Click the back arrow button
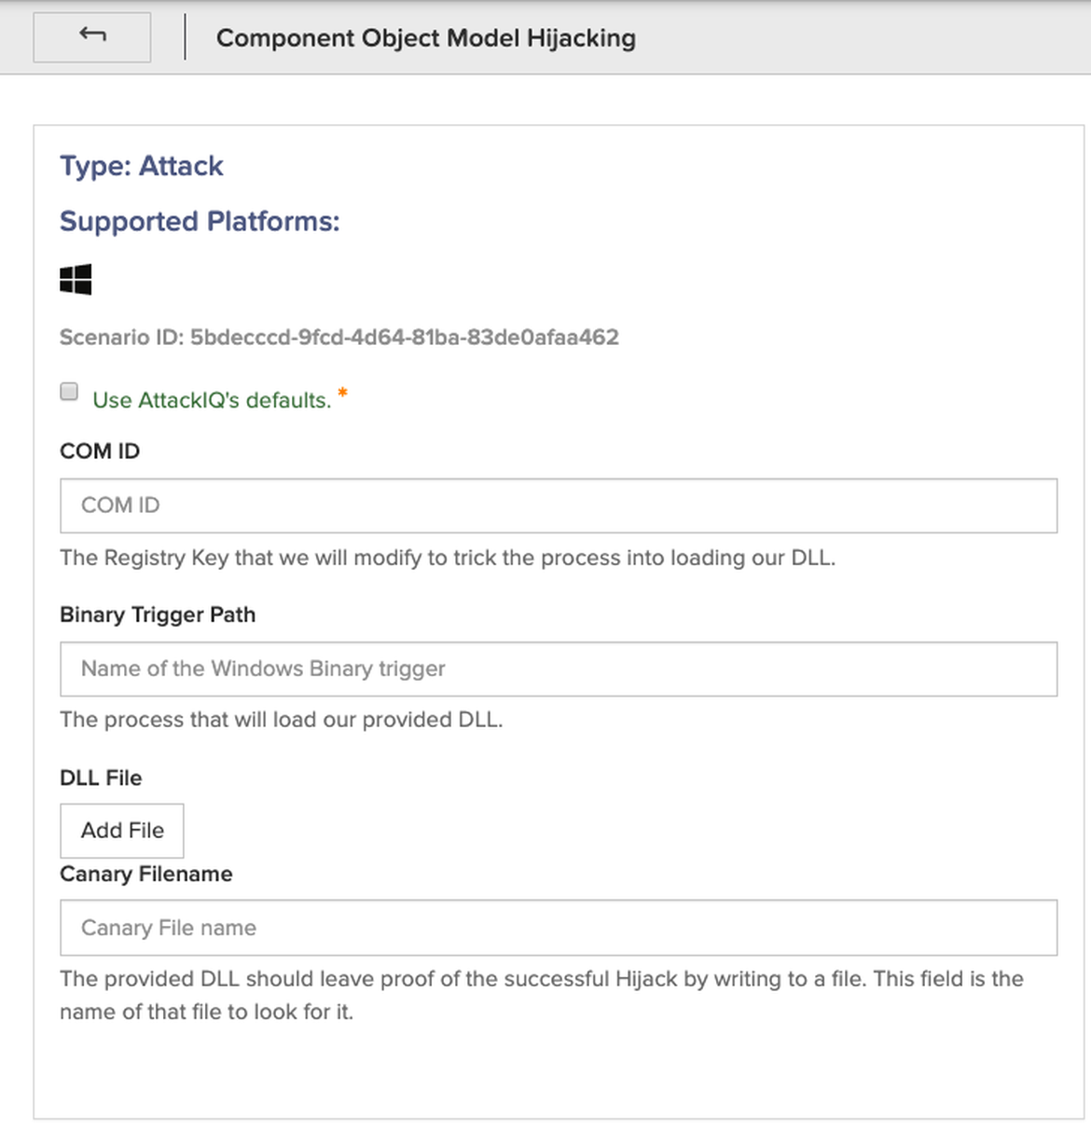Image resolution: width=1091 pixels, height=1130 pixels. coord(91,37)
